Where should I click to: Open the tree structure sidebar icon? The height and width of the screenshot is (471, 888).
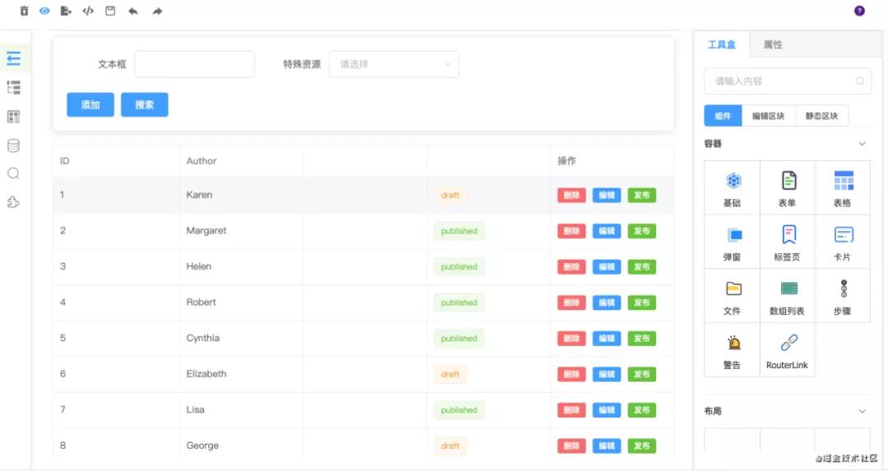(14, 87)
